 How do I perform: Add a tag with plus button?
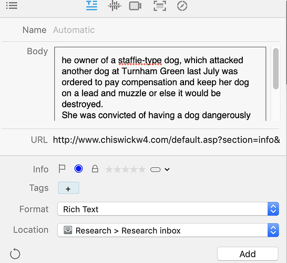pos(69,188)
